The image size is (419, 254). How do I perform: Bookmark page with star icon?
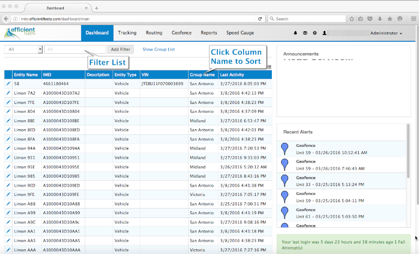pos(351,19)
